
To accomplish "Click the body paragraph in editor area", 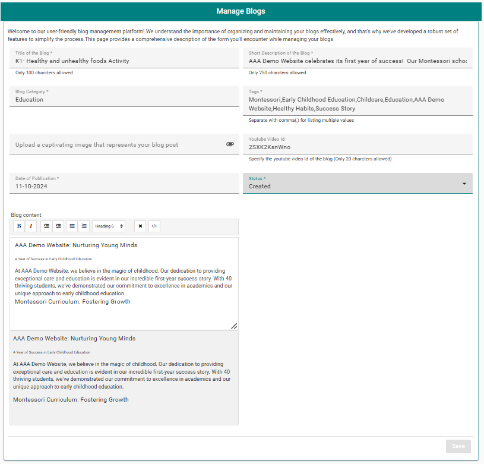I will point(124,282).
